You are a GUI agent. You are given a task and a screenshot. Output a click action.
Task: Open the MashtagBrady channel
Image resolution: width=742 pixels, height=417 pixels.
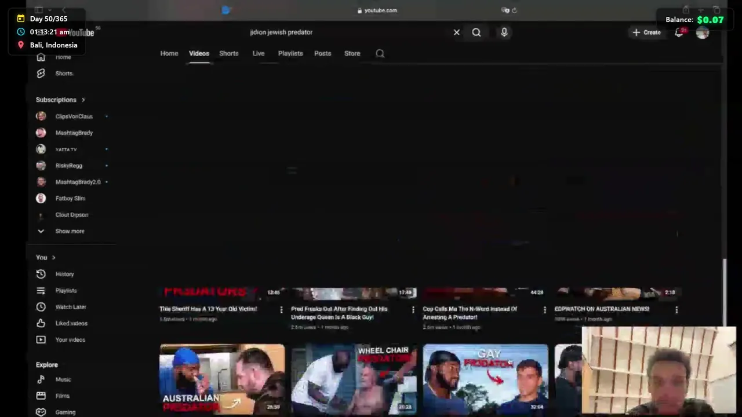(x=74, y=133)
